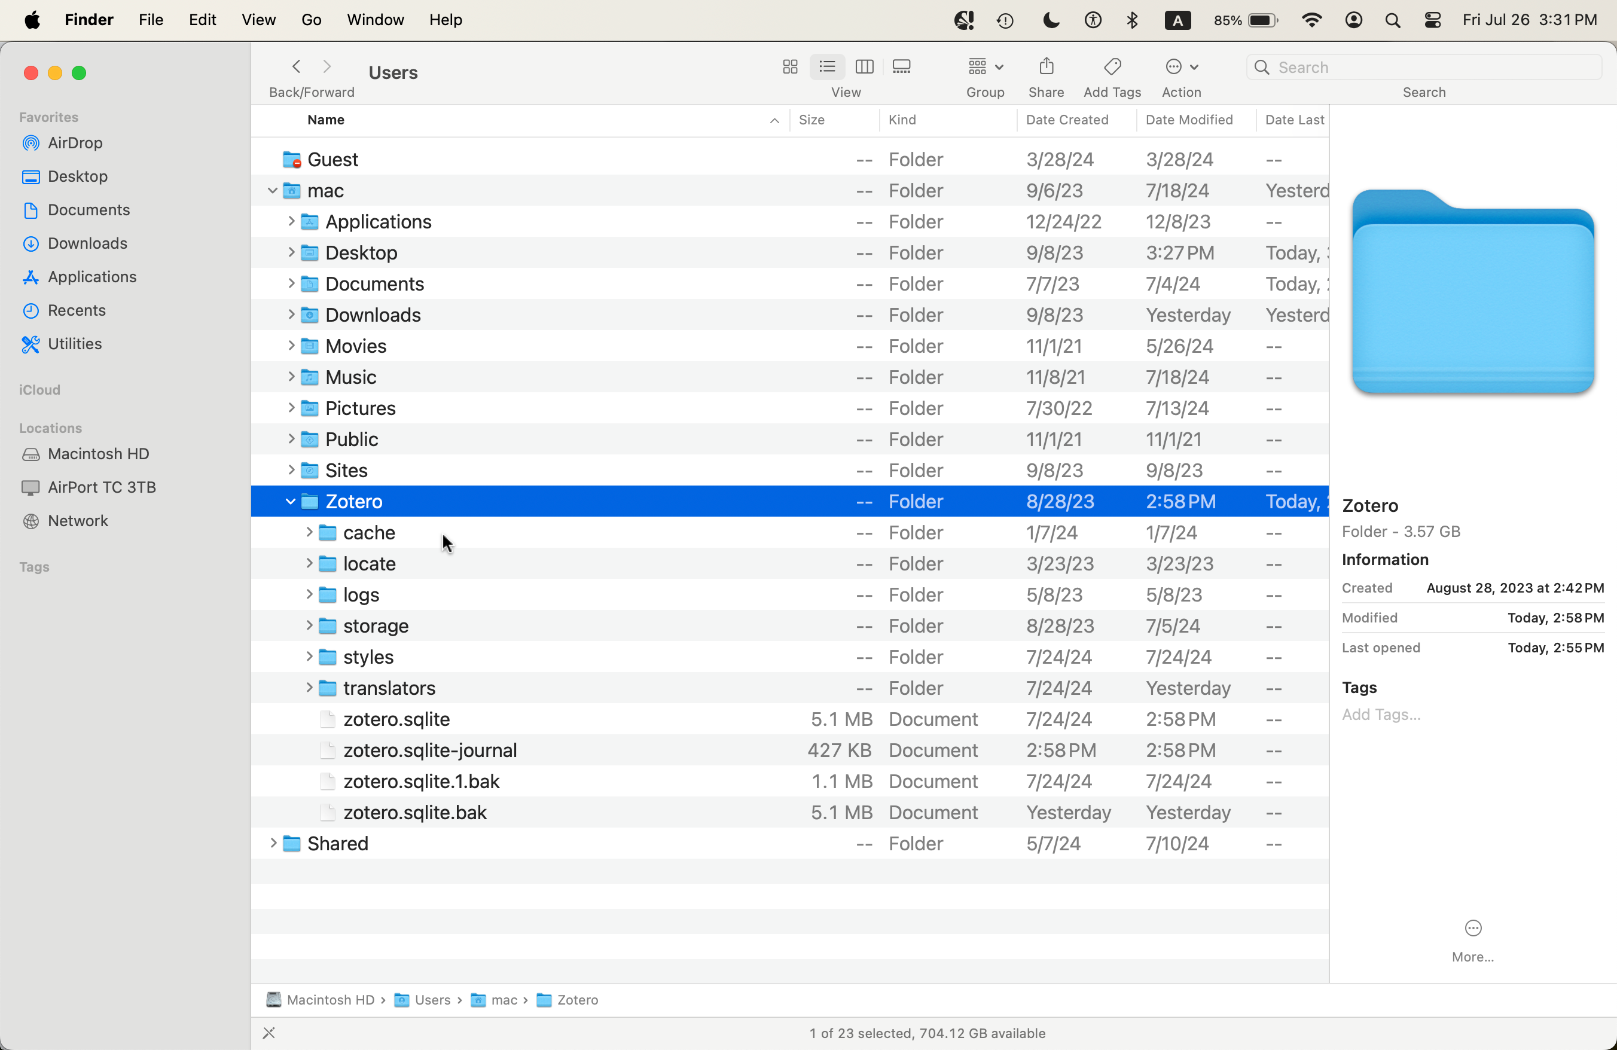
Task: Open Control Center toggles in the menu bar
Action: point(1432,20)
